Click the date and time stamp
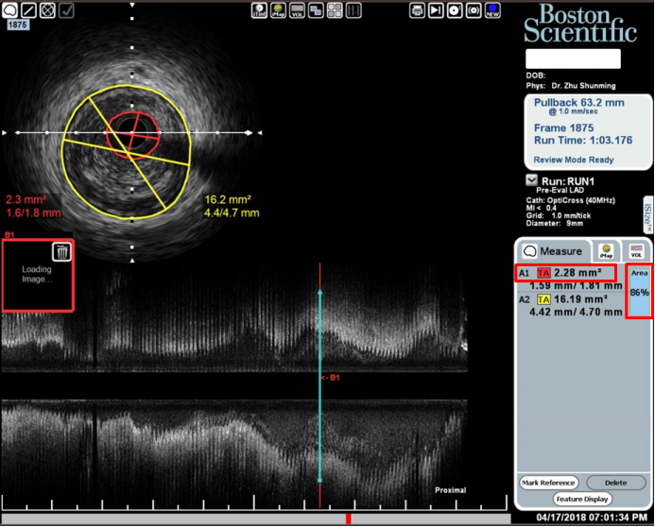Image resolution: width=655 pixels, height=527 pixels. point(592,518)
